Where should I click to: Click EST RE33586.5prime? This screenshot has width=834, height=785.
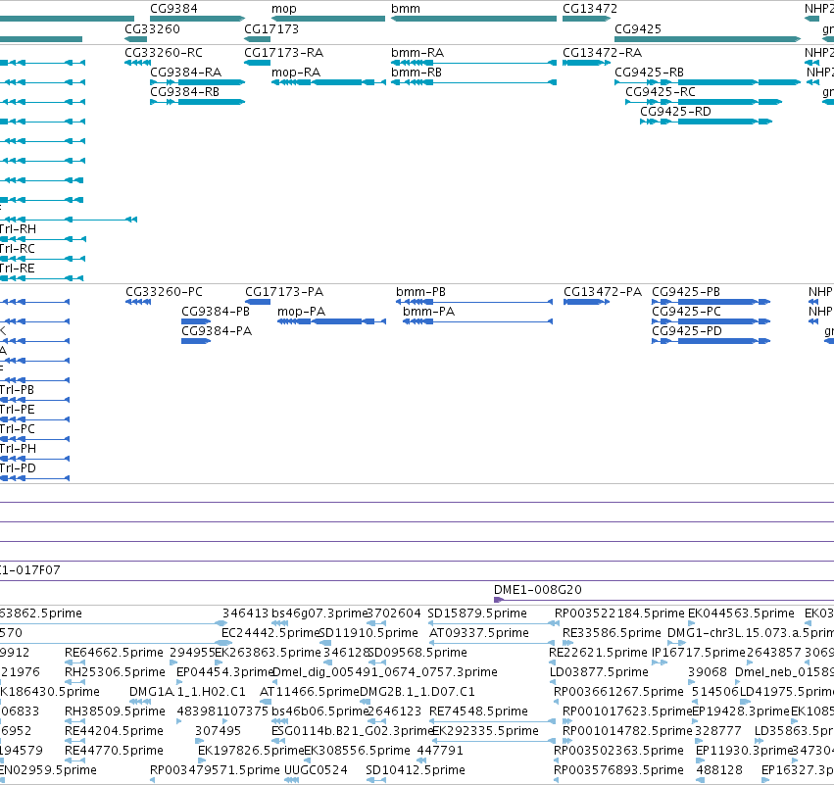(x=568, y=643)
